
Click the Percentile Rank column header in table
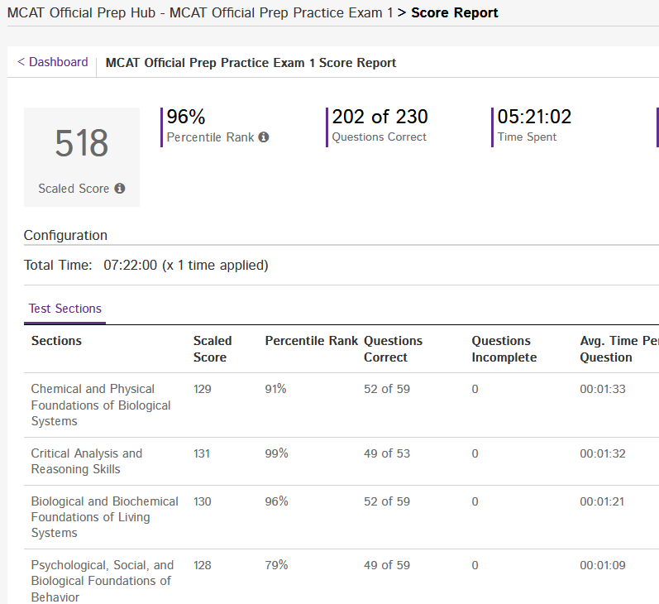point(311,341)
